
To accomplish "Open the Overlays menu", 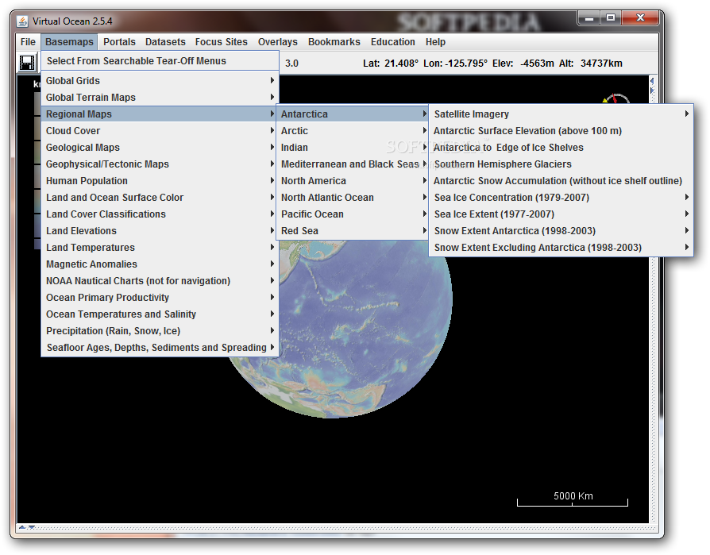I will [x=278, y=42].
